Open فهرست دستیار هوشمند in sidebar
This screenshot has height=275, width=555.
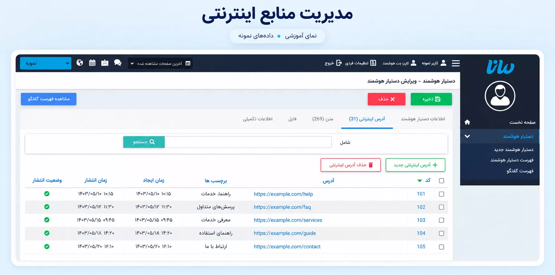tap(512, 160)
